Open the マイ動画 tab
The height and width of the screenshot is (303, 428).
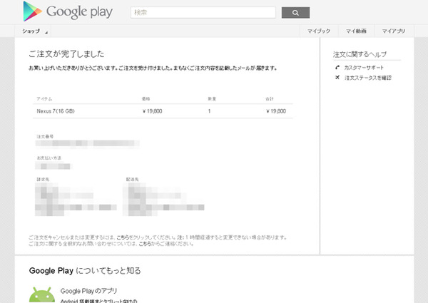[356, 31]
